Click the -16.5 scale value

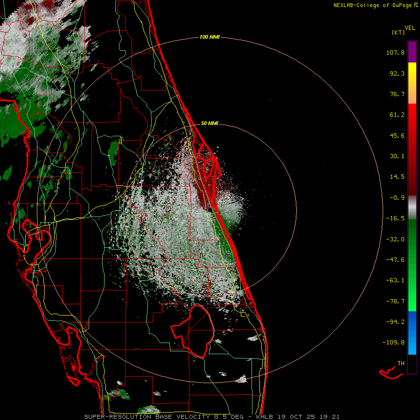395,218
